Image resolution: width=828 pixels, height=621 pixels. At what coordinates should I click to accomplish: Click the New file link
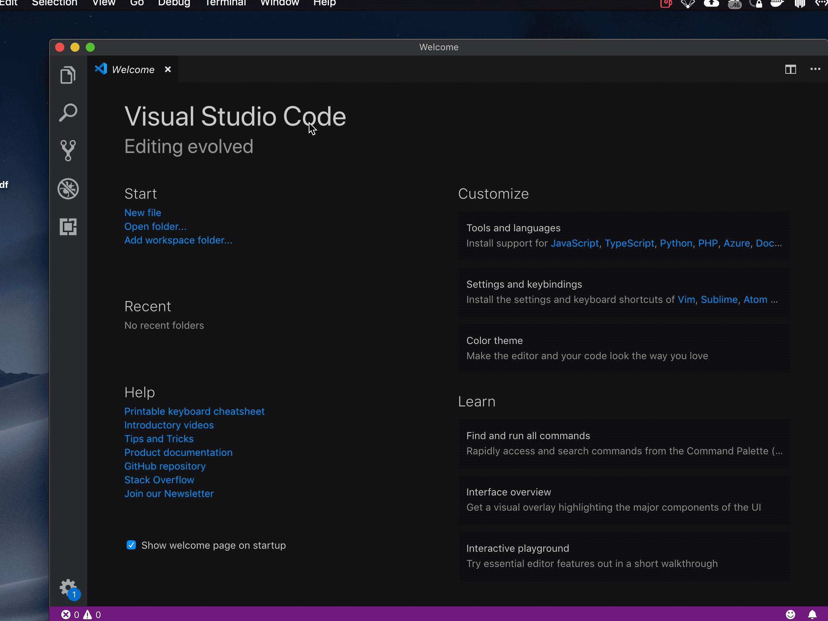(142, 212)
